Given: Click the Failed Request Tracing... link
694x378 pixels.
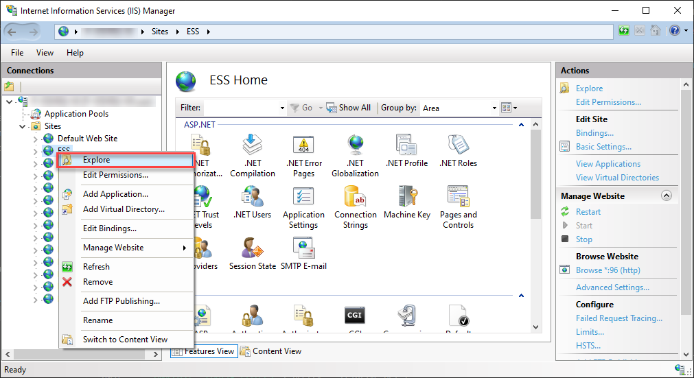Looking at the screenshot, I should point(618,318).
